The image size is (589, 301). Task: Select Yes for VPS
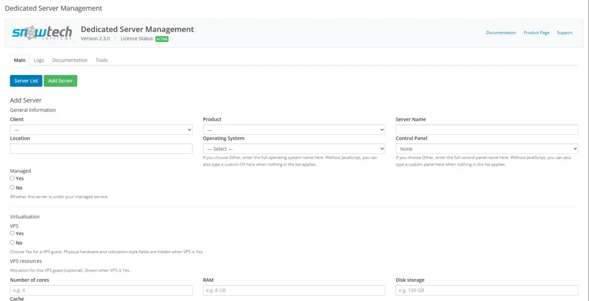(12, 233)
